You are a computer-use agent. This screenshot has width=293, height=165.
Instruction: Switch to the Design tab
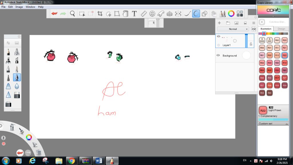coord(281,29)
